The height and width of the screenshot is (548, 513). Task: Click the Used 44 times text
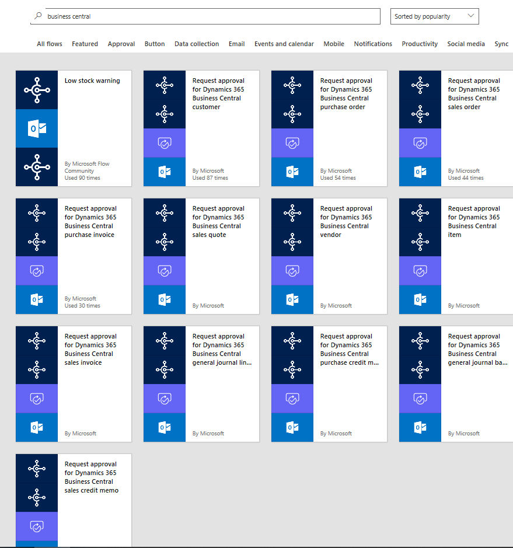(466, 178)
